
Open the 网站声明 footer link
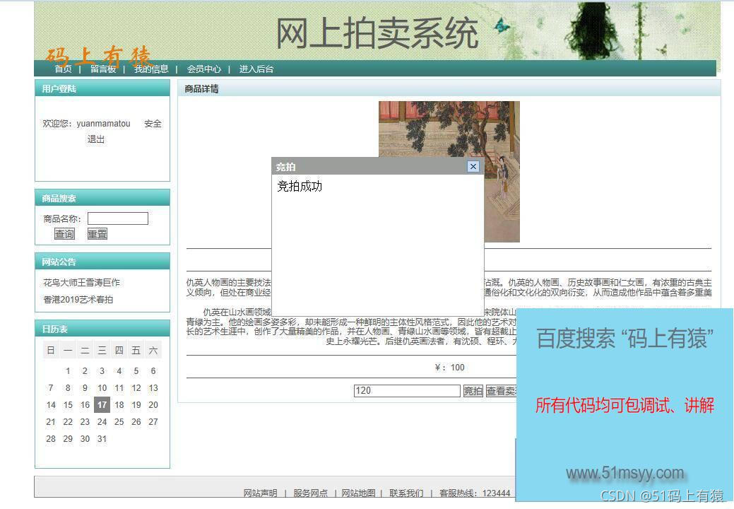(x=260, y=493)
